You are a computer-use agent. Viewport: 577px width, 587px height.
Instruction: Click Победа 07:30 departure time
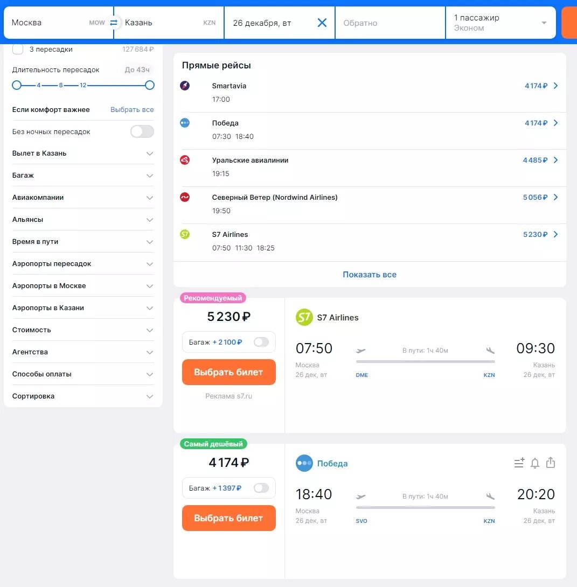click(x=221, y=136)
